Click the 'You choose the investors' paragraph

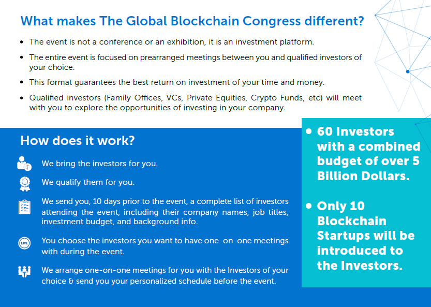click(165, 246)
